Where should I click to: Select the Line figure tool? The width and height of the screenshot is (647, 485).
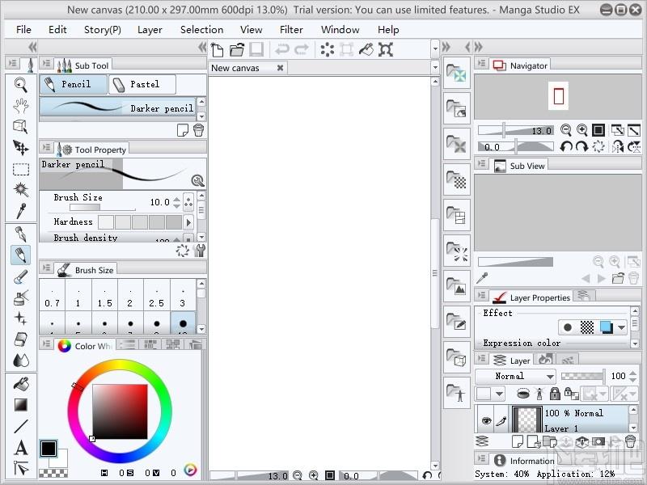pyautogui.click(x=21, y=426)
